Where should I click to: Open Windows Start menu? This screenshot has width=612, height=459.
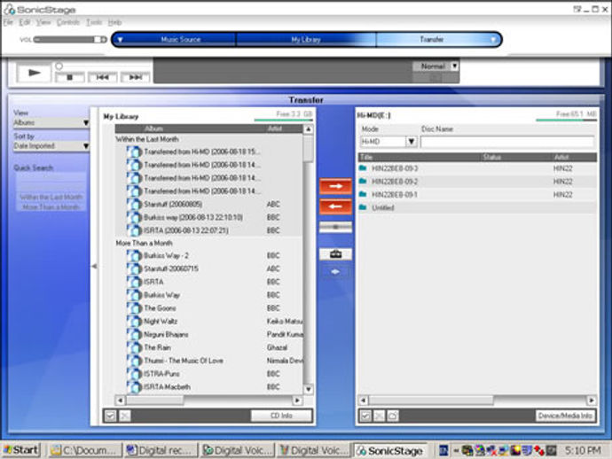pos(21,450)
